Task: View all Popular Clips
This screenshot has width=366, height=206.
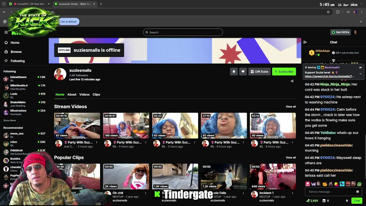Action: [291, 158]
